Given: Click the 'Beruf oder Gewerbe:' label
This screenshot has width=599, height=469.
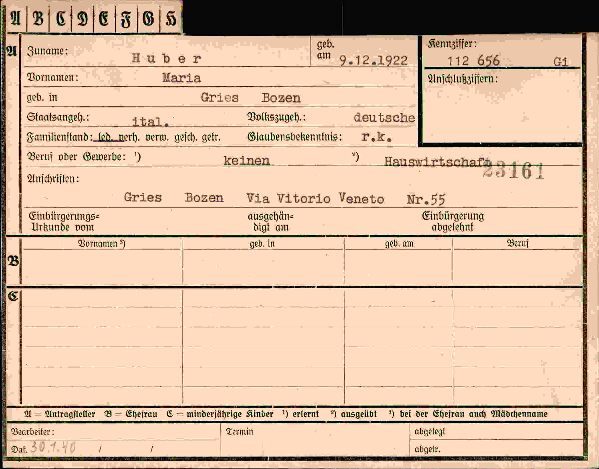Looking at the screenshot, I should (x=76, y=157).
